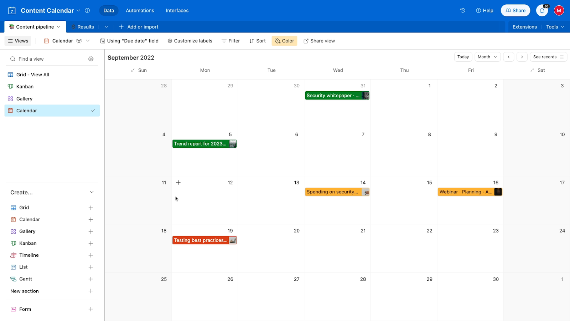Viewport: 570px width, 321px height.
Task: Open Spending on security record
Action: [337, 192]
